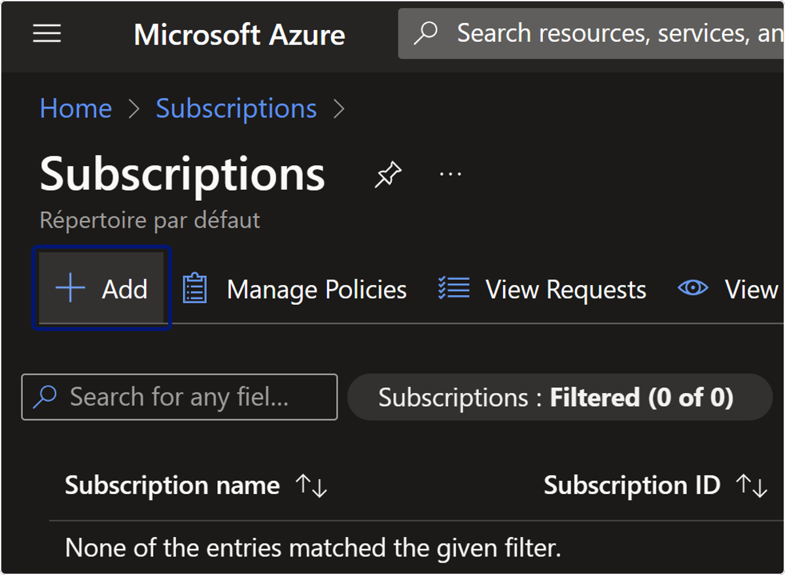Click Subscription name sort arrows
Viewport: 785px width, 575px height.
(x=311, y=486)
